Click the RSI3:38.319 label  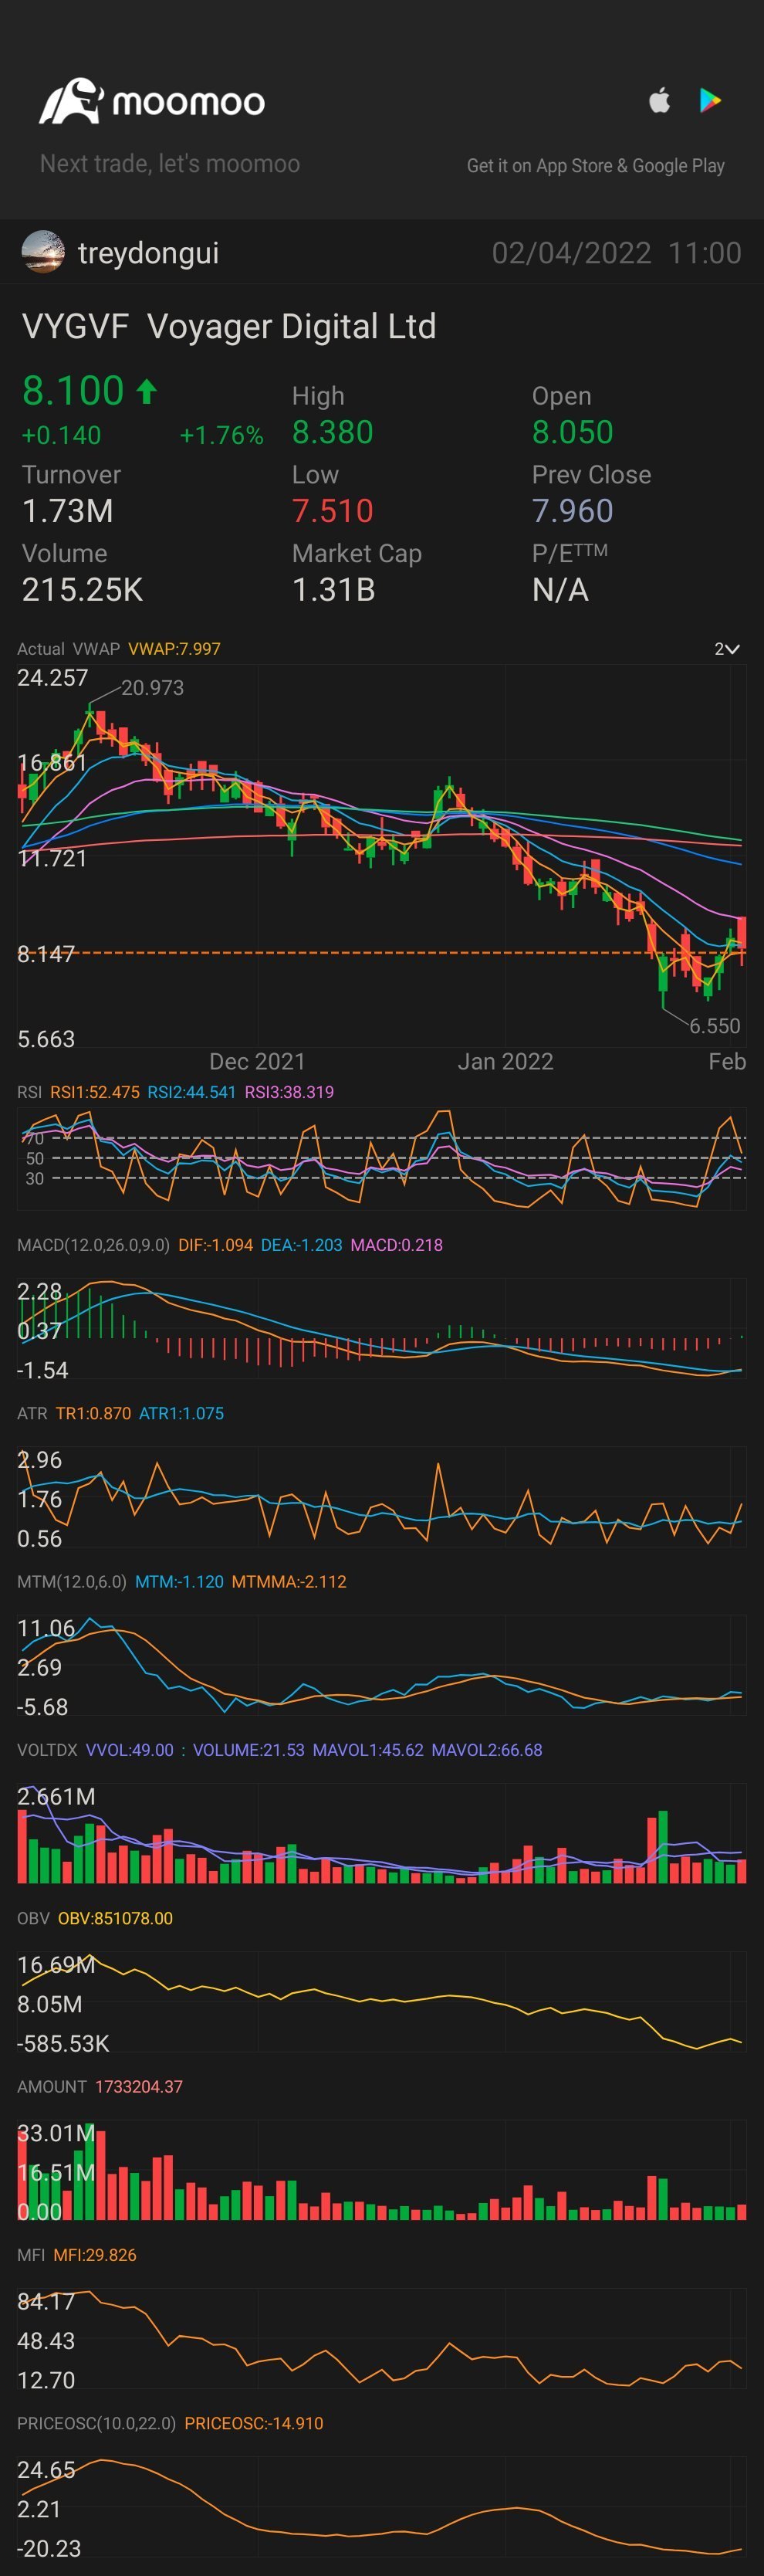289,1092
